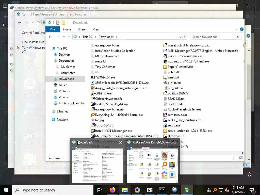
Task: Refresh the Downloads folder
Action: point(185,37)
